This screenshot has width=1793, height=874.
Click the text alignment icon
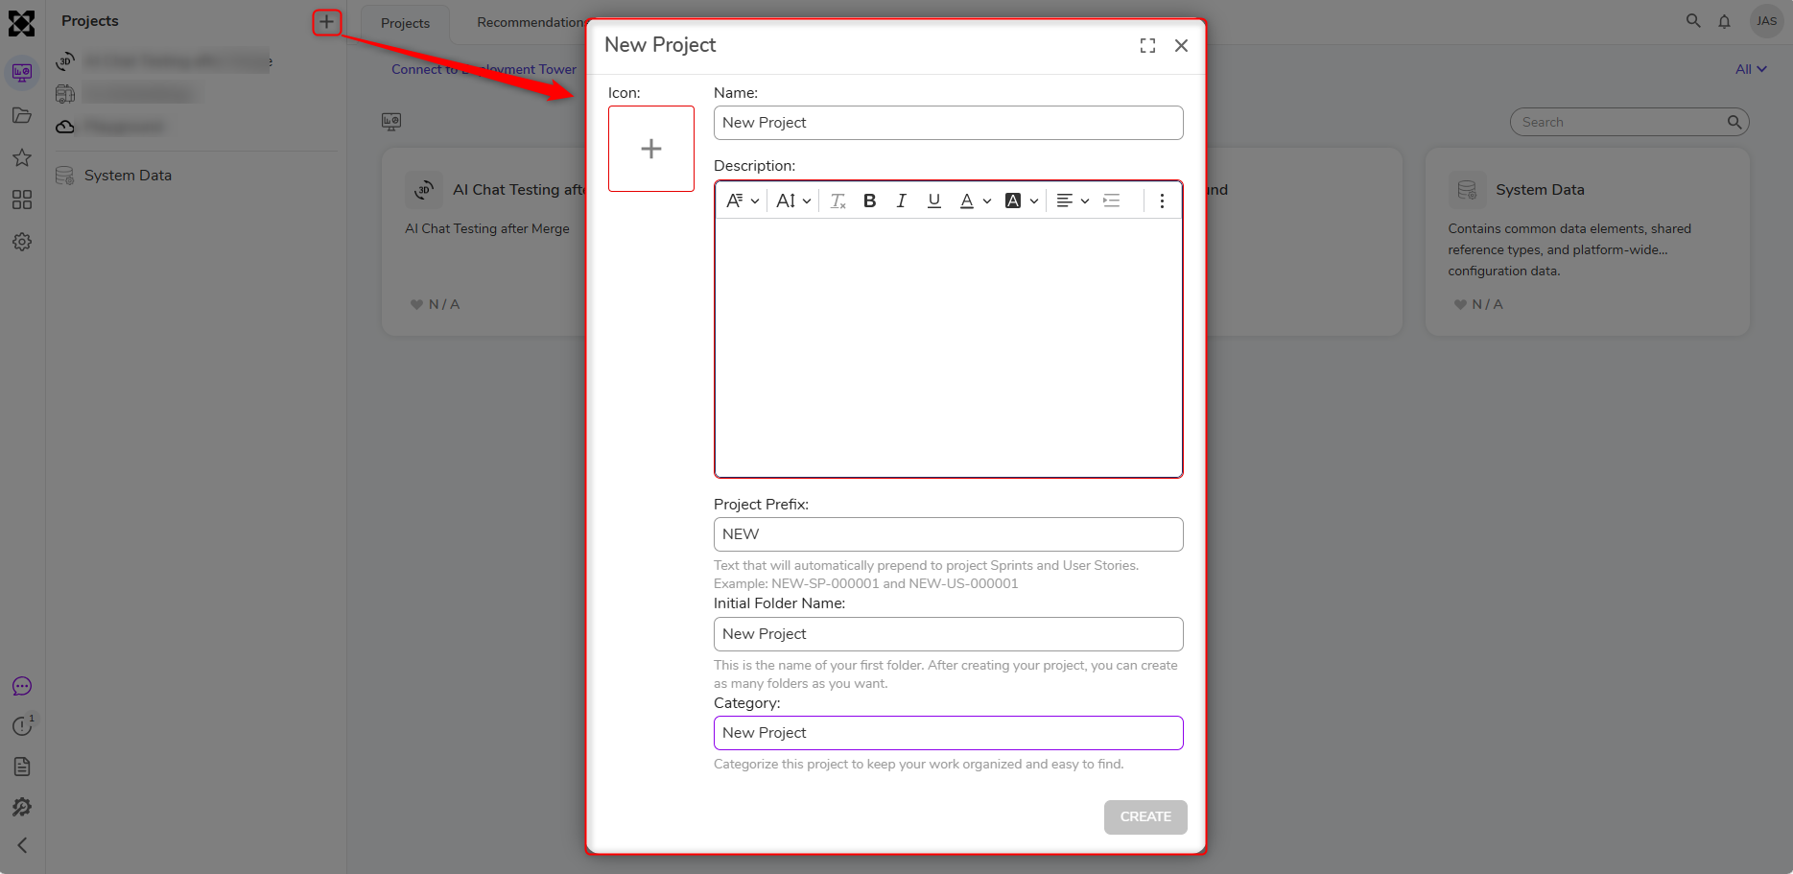coord(1064,201)
